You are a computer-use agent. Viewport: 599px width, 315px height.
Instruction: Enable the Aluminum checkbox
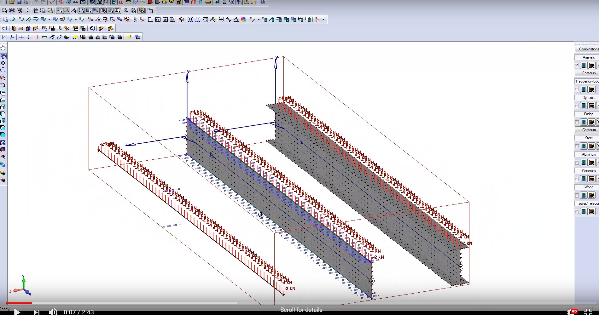(x=577, y=163)
